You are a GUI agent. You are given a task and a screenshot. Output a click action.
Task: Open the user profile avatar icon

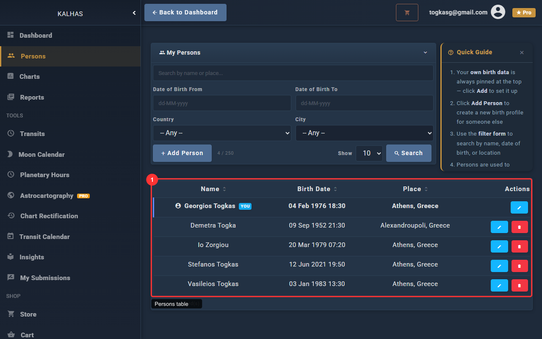[498, 12]
